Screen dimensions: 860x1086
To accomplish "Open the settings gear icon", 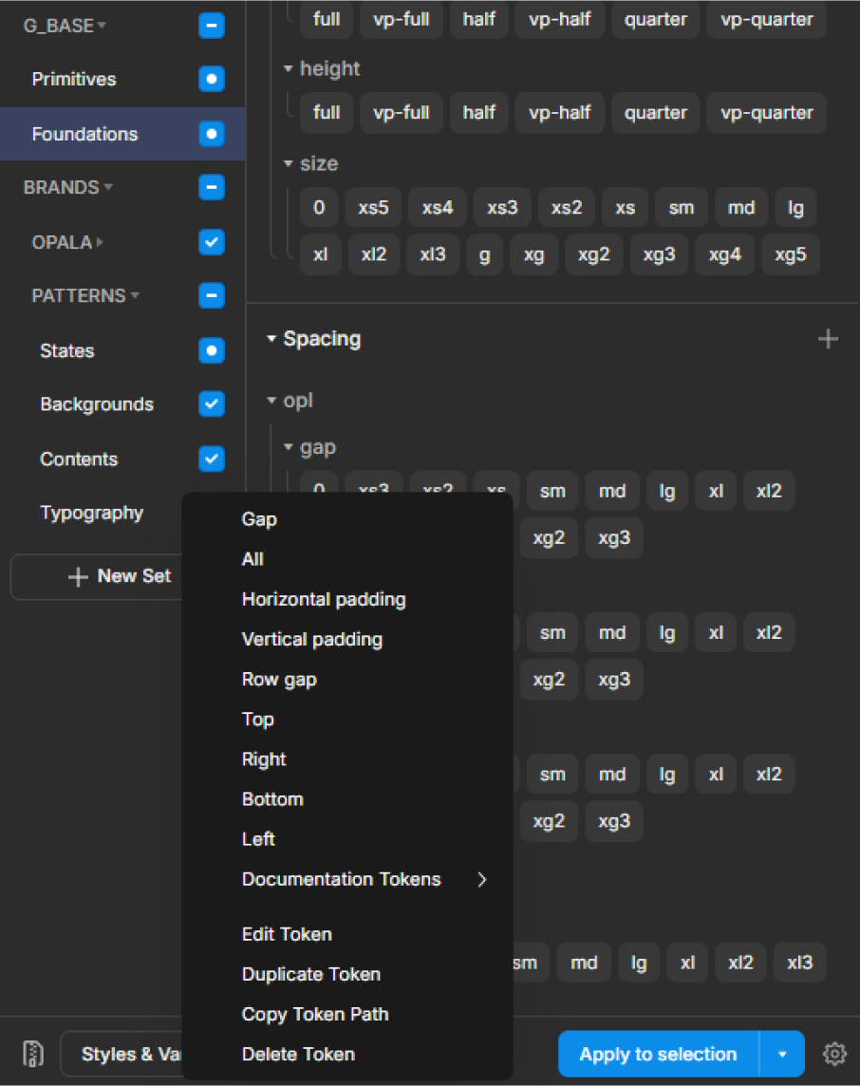I will (834, 1054).
